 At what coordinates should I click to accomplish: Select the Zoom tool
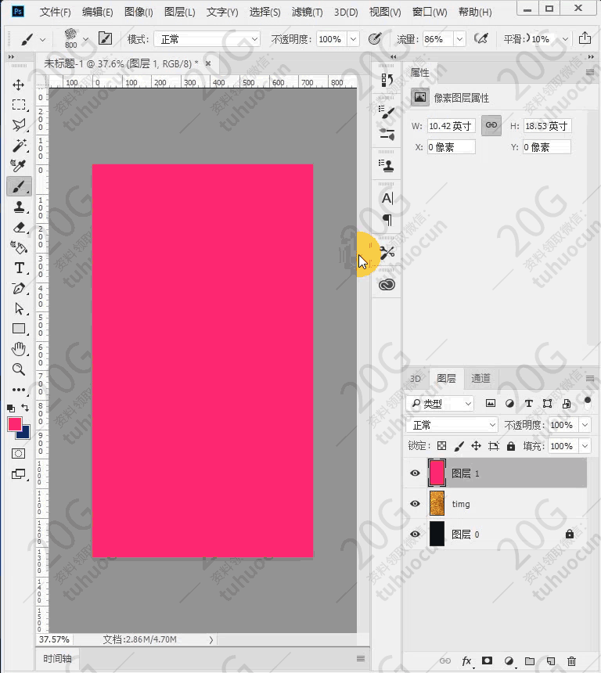pos(19,369)
